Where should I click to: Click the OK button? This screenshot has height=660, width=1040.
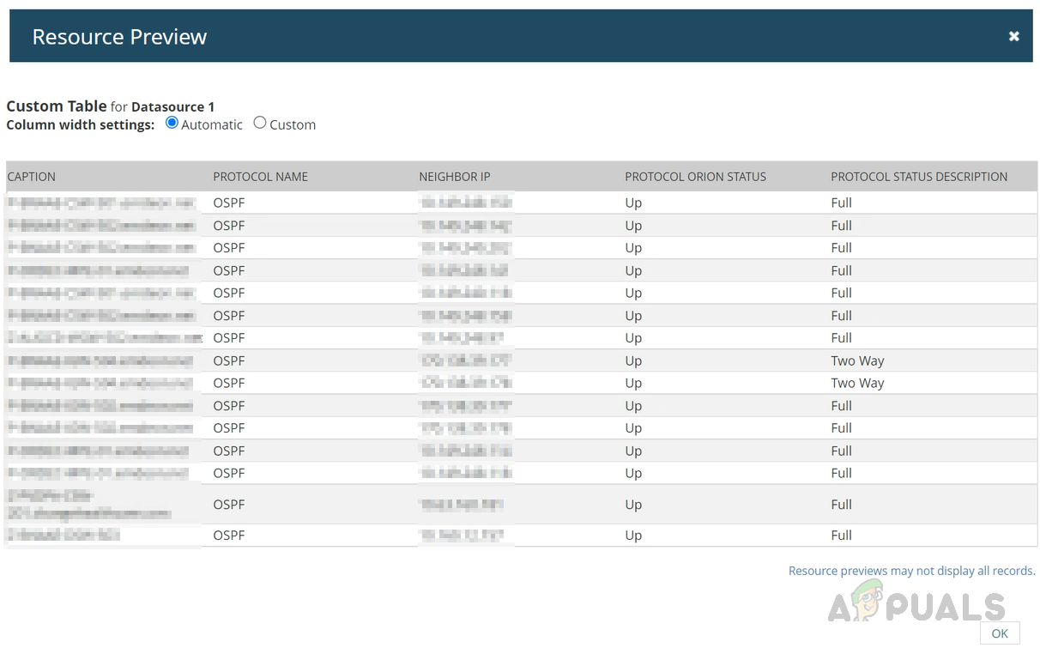(x=999, y=633)
